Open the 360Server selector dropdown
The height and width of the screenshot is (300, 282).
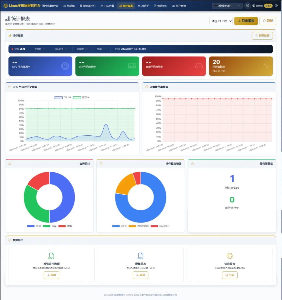pyautogui.click(x=227, y=6)
